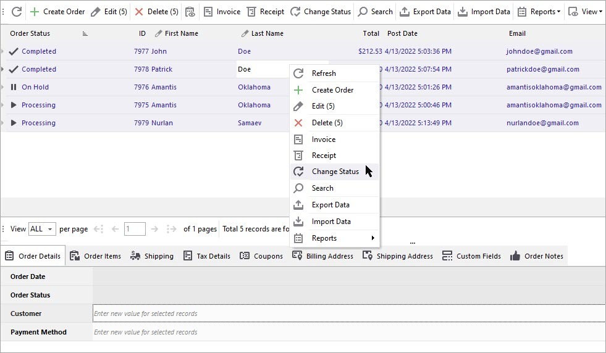The width and height of the screenshot is (606, 353).
Task: Open the Order Notes tab
Action: click(536, 256)
